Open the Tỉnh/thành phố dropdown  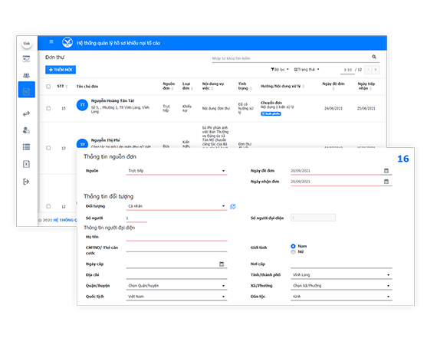pyautogui.click(x=341, y=275)
